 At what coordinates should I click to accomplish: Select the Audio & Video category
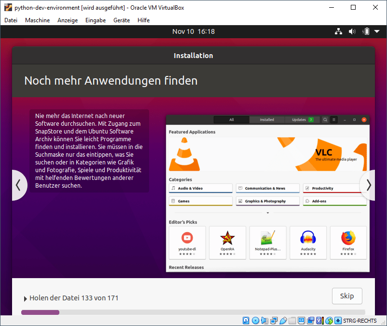pyautogui.click(x=200, y=188)
